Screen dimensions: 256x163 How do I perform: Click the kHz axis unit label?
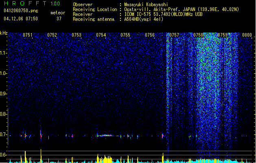pyautogui.click(x=4, y=33)
